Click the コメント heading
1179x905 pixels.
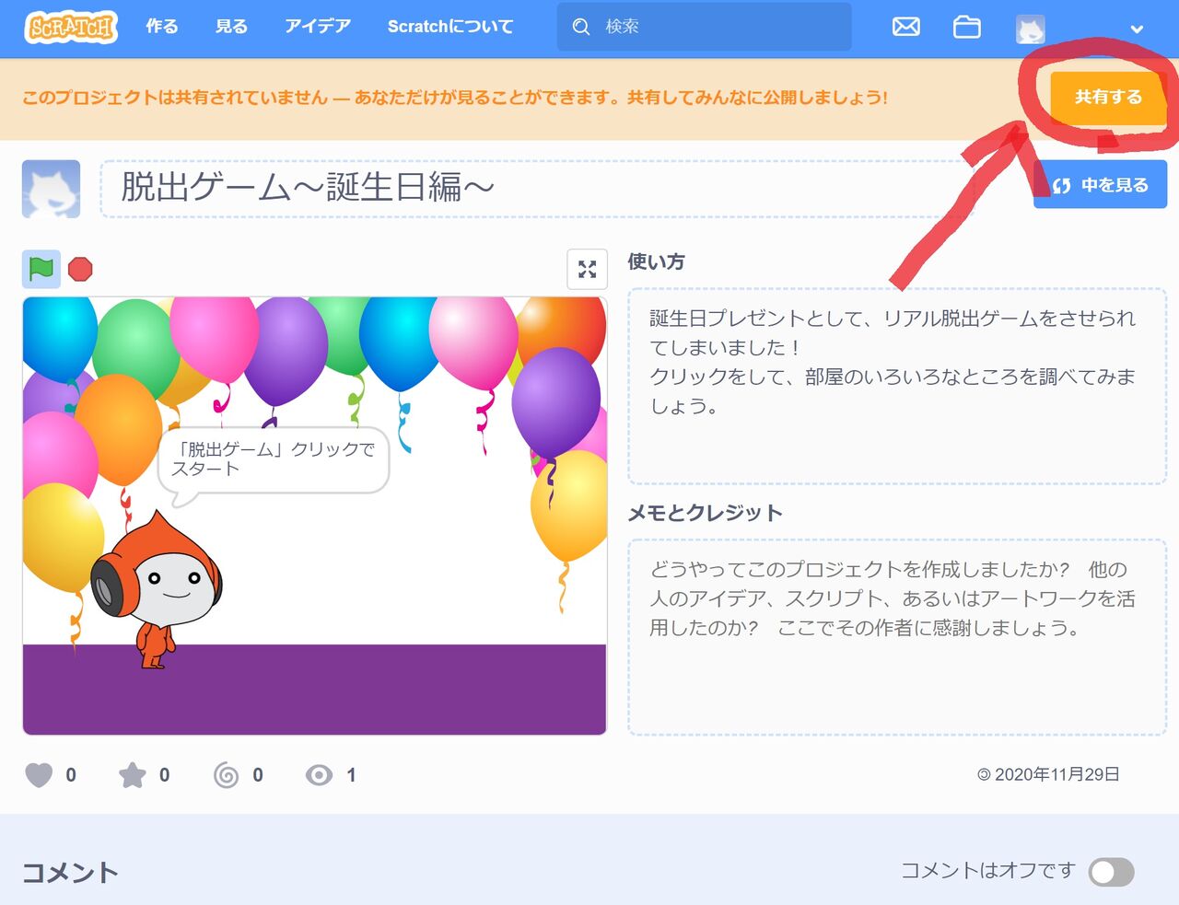pyautogui.click(x=70, y=872)
